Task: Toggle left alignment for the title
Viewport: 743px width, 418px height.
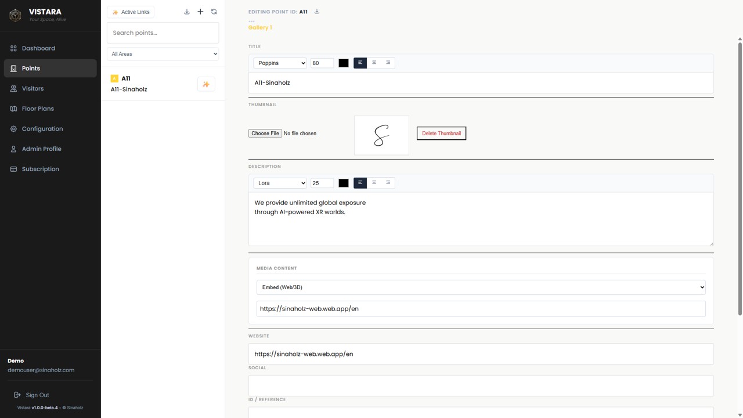Action: pyautogui.click(x=360, y=63)
